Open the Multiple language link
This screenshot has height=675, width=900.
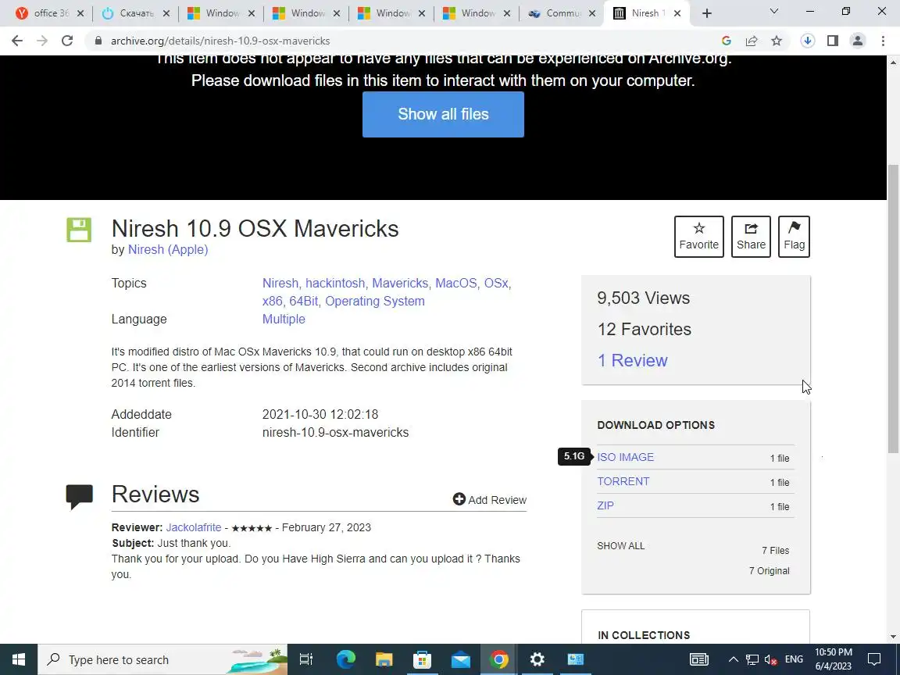(x=284, y=319)
